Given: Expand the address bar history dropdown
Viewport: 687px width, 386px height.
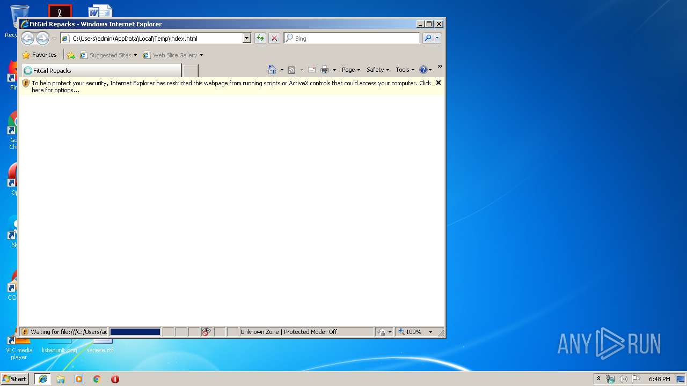Looking at the screenshot, I should [247, 38].
